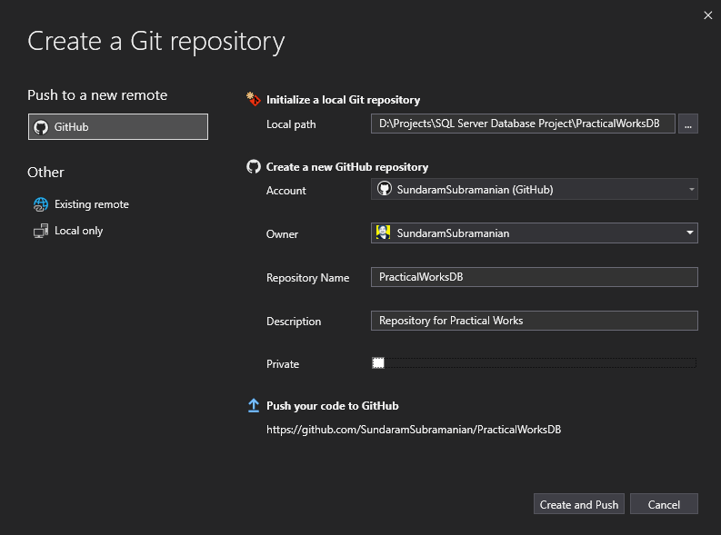The height and width of the screenshot is (535, 721).
Task: Click the Existing remote globe icon
Action: (40, 204)
